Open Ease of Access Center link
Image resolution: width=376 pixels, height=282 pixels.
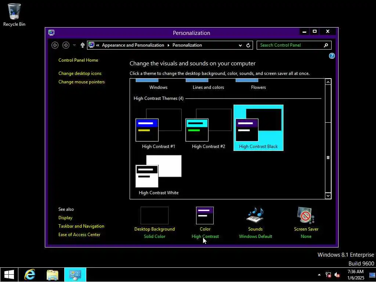click(x=79, y=235)
